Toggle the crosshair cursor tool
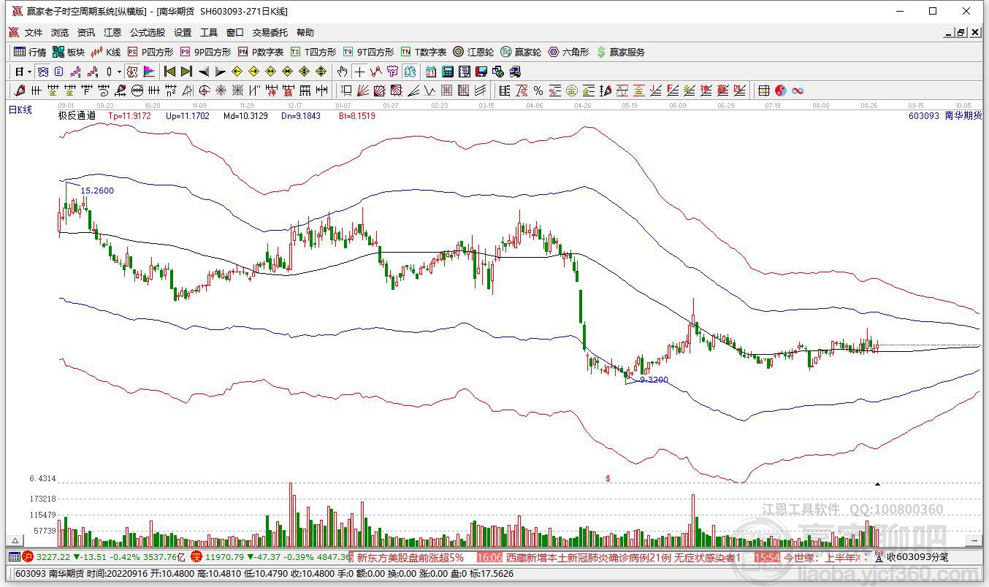This screenshot has height=587, width=989. [359, 72]
